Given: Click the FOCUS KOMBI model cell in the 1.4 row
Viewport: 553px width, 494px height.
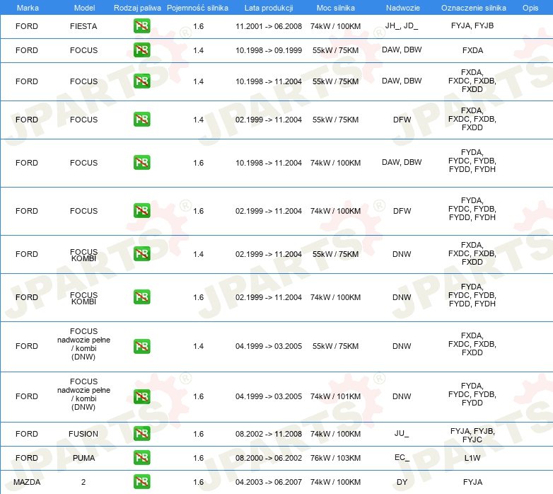Looking at the screenshot, I should click(83, 255).
